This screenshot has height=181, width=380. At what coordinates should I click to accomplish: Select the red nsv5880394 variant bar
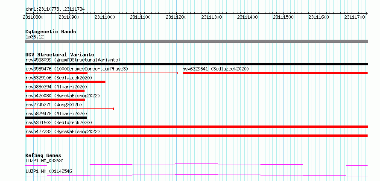(55, 91)
